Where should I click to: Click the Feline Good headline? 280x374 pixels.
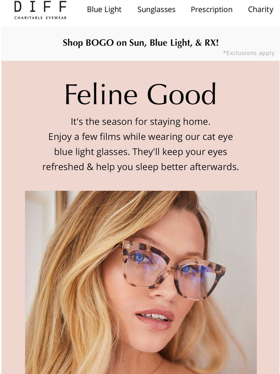point(140,94)
